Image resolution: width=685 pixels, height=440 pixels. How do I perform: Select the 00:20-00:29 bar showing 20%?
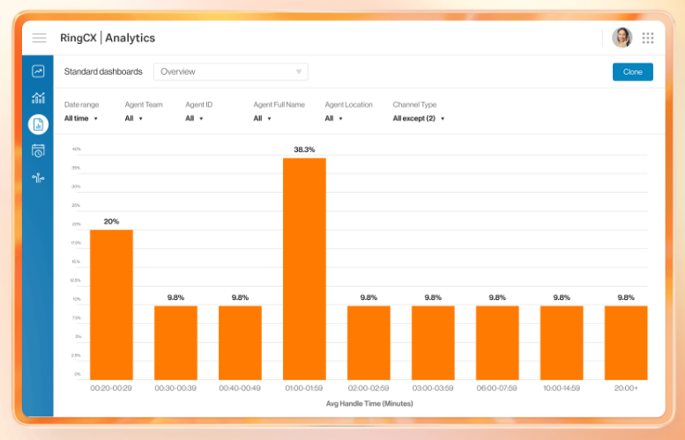click(x=111, y=304)
